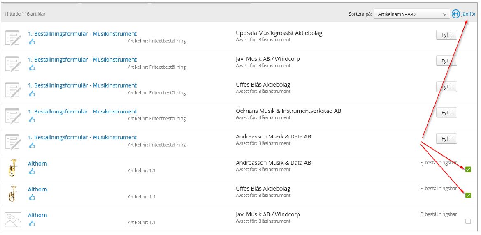Open Althorn link from Javi Musik
Image resolution: width=481 pixels, height=235 pixels.
pyautogui.click(x=37, y=215)
